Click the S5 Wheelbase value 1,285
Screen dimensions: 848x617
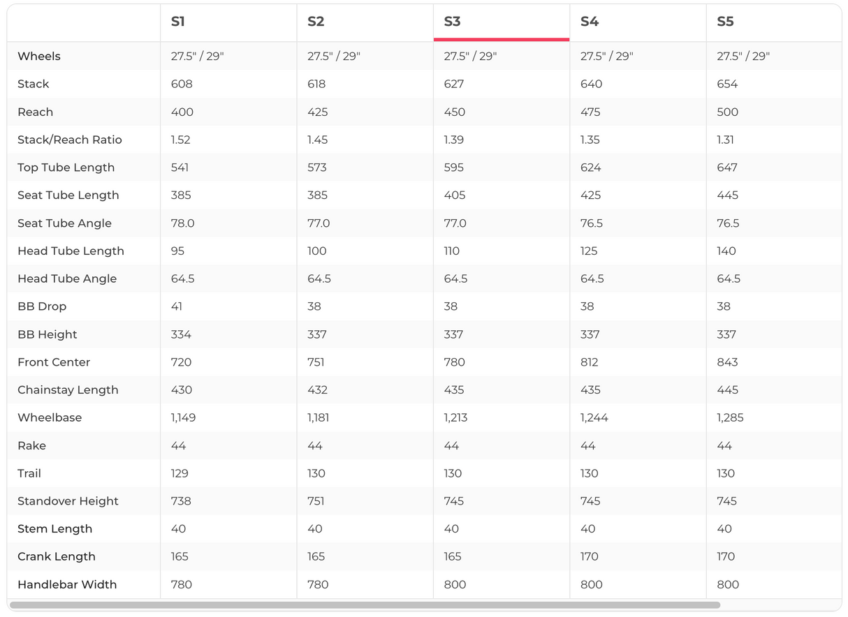[x=730, y=417]
